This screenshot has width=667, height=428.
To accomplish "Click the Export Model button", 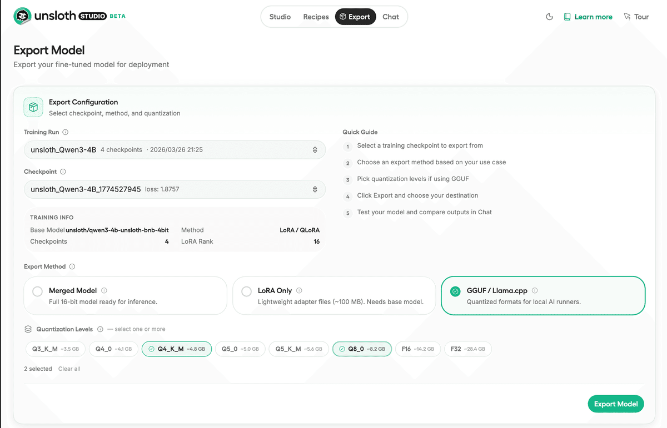I will pos(615,404).
